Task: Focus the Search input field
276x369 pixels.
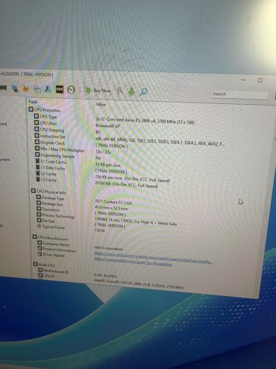Action: (239, 94)
